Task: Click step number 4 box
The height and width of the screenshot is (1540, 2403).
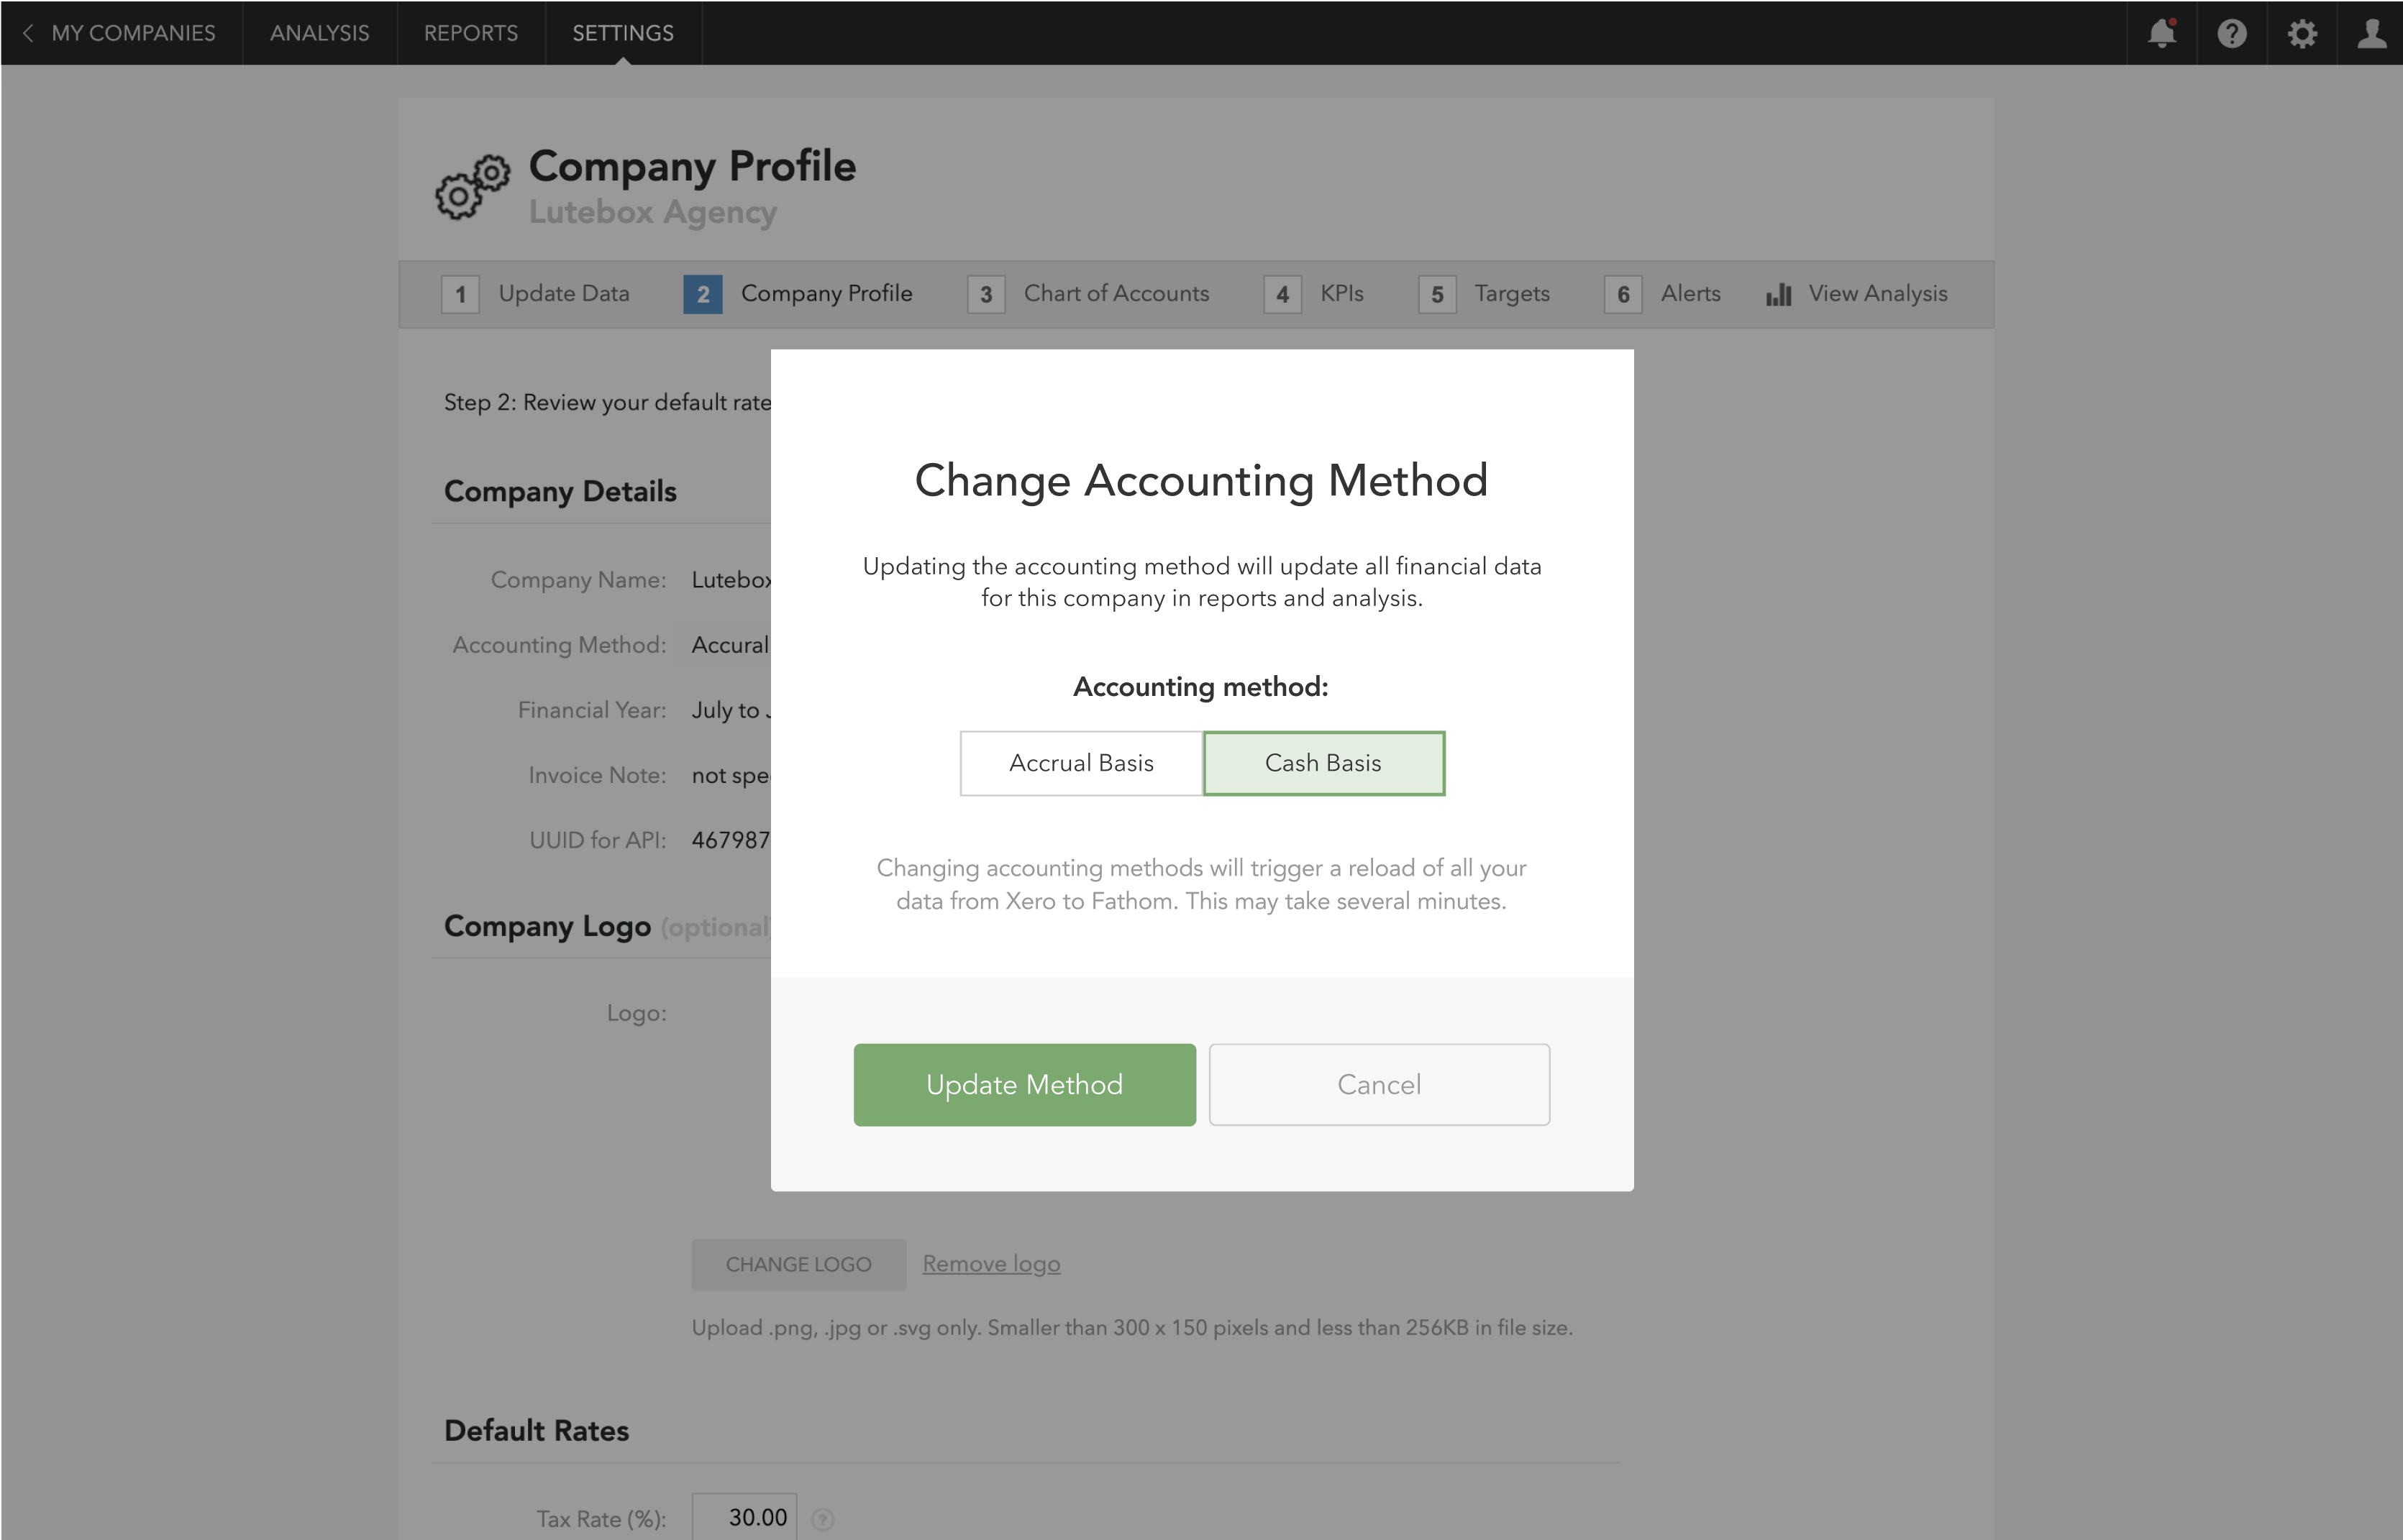Action: pyautogui.click(x=1282, y=294)
